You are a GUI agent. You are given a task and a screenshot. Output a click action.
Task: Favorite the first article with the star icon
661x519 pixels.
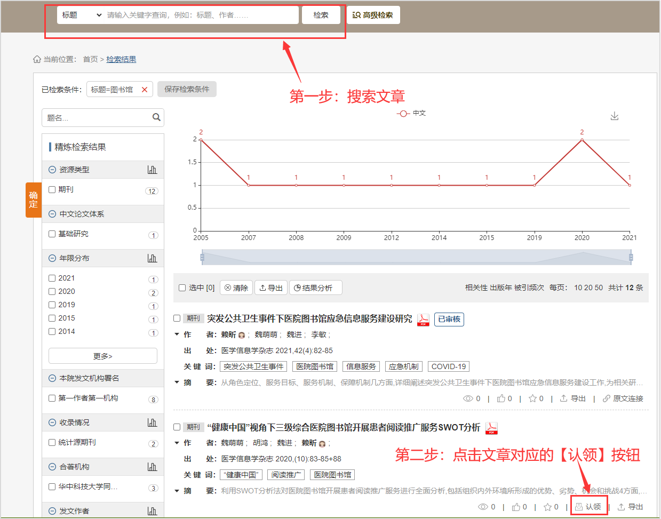[532, 398]
